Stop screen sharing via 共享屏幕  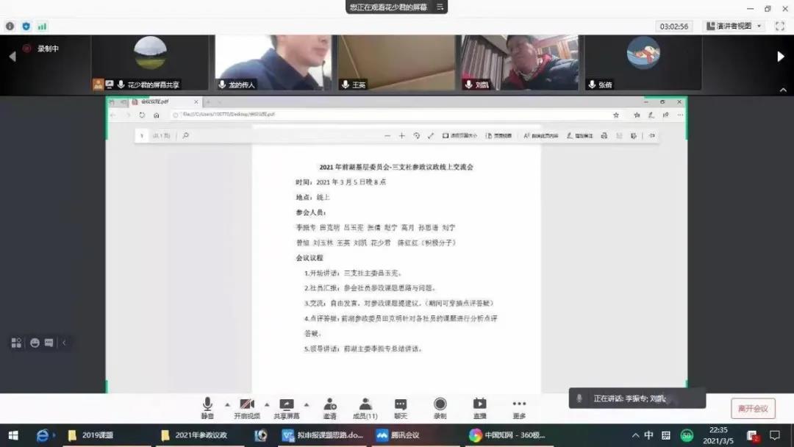(287, 405)
